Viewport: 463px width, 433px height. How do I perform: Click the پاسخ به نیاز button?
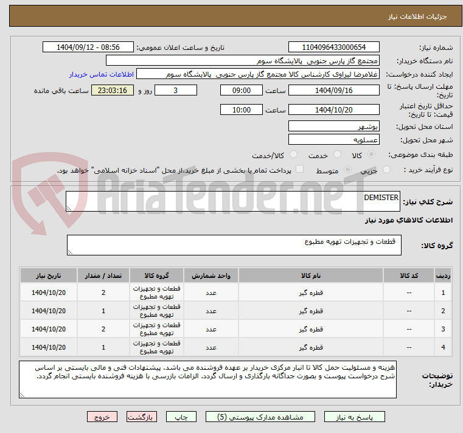point(354,417)
